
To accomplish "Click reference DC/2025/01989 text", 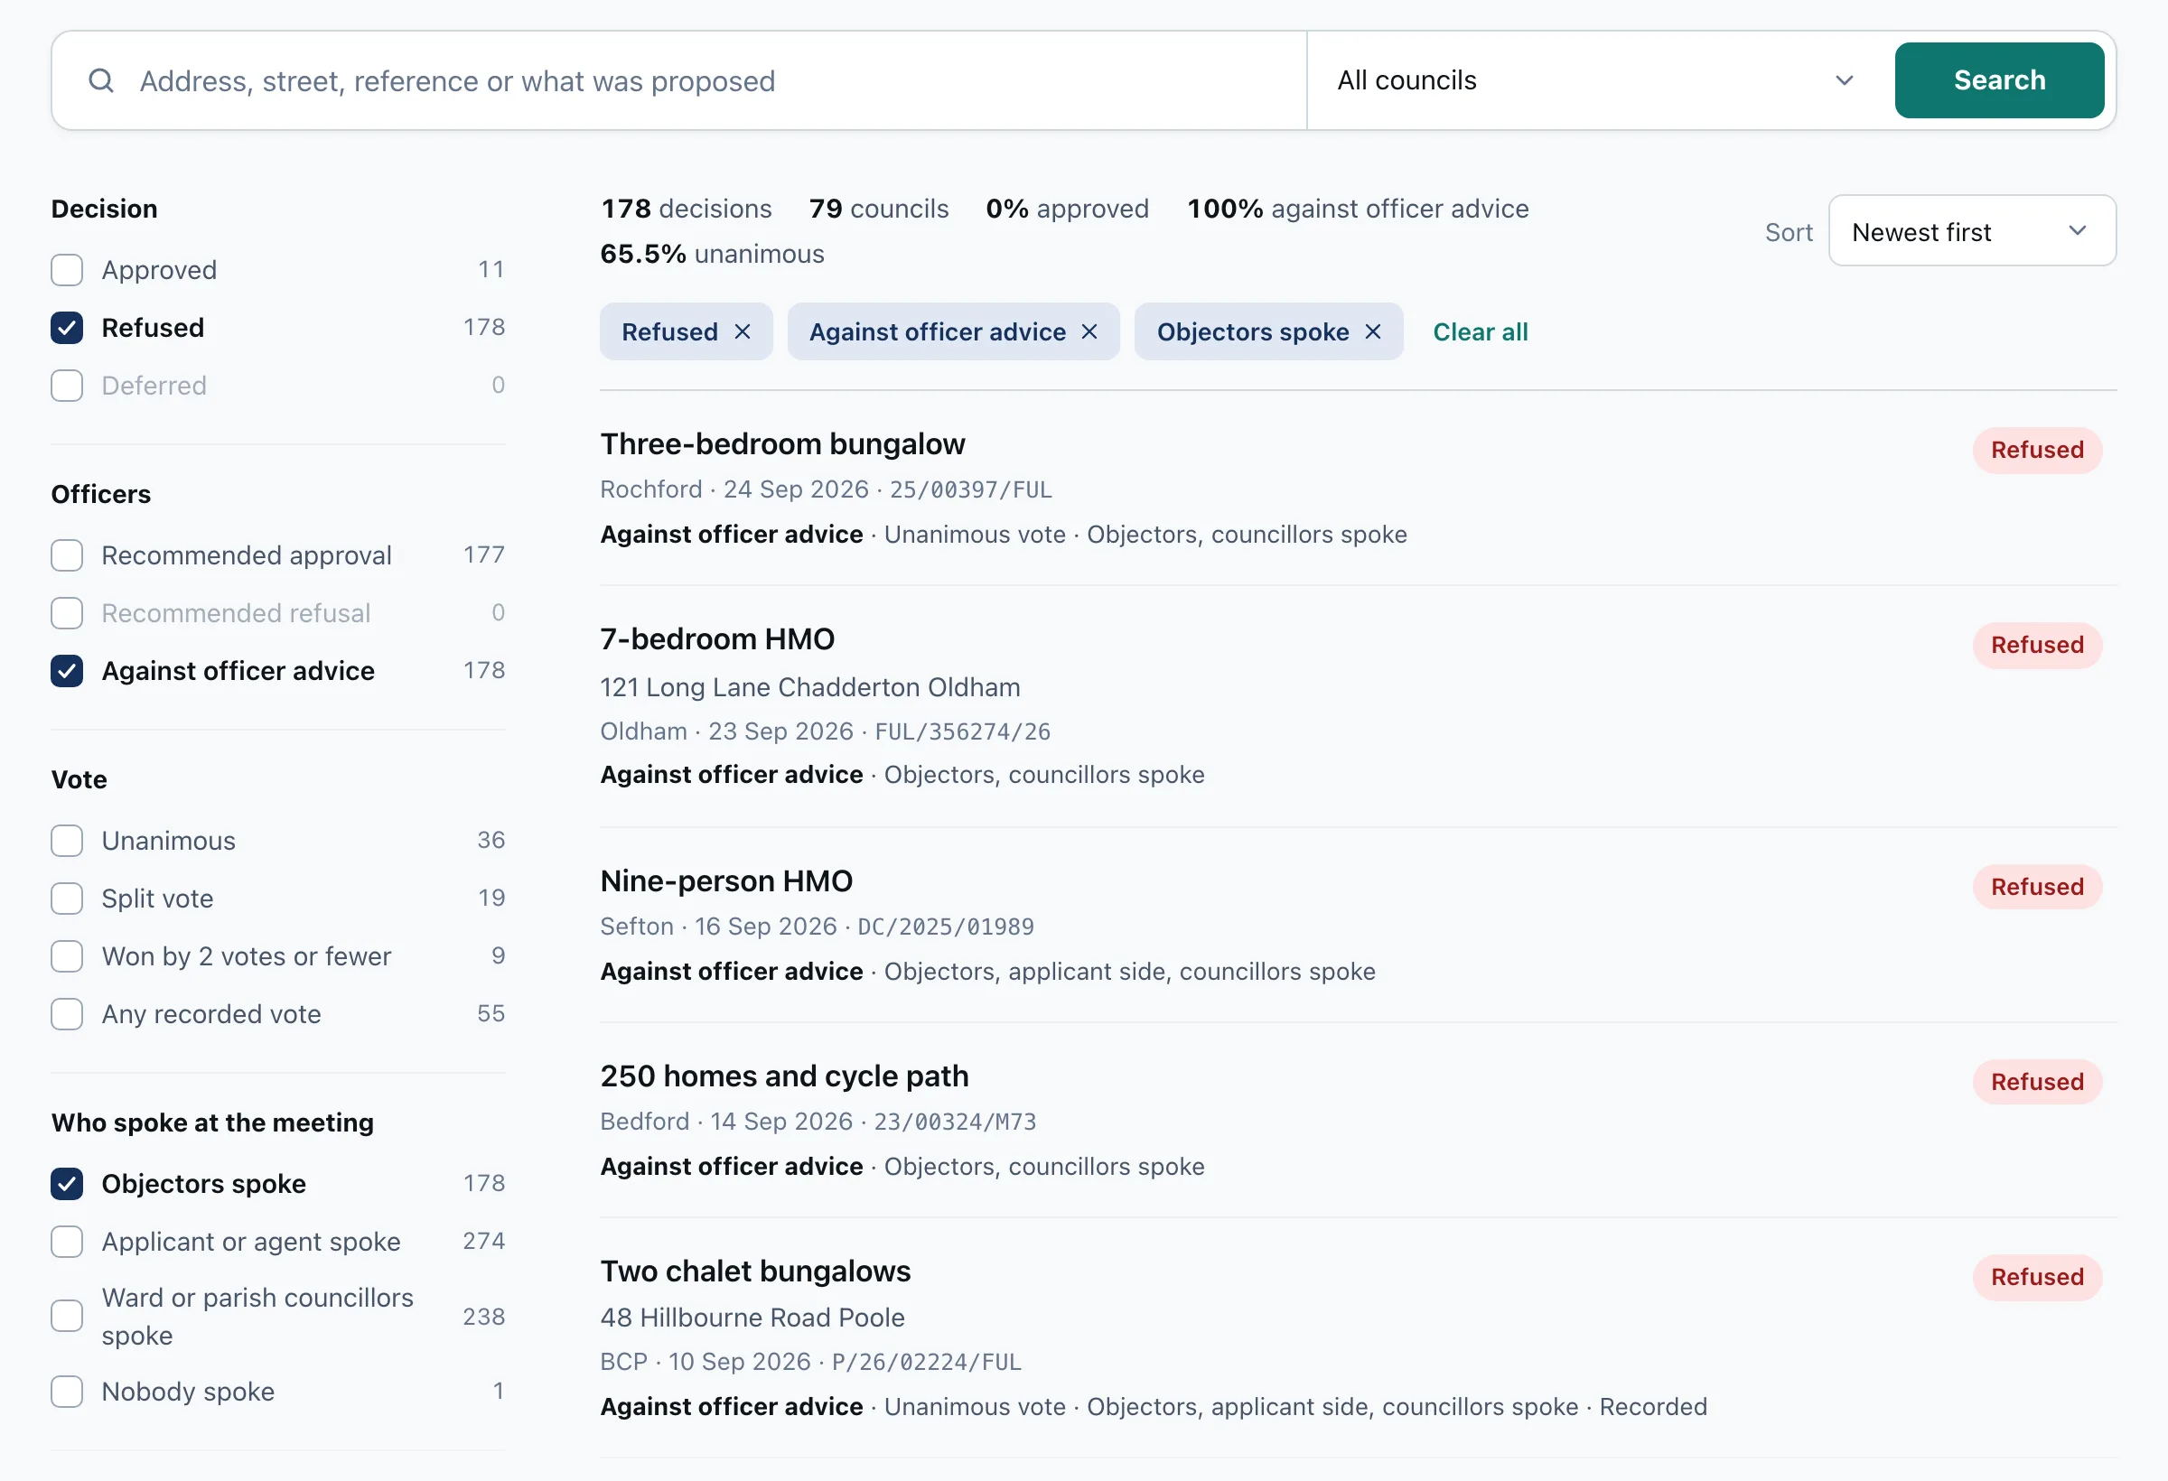I will click(x=945, y=927).
